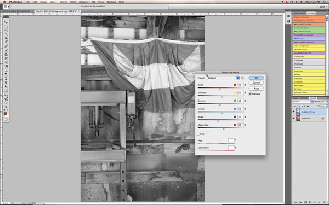This screenshot has height=205, width=329.
Task: Click create new layer icon
Action: [319, 202]
